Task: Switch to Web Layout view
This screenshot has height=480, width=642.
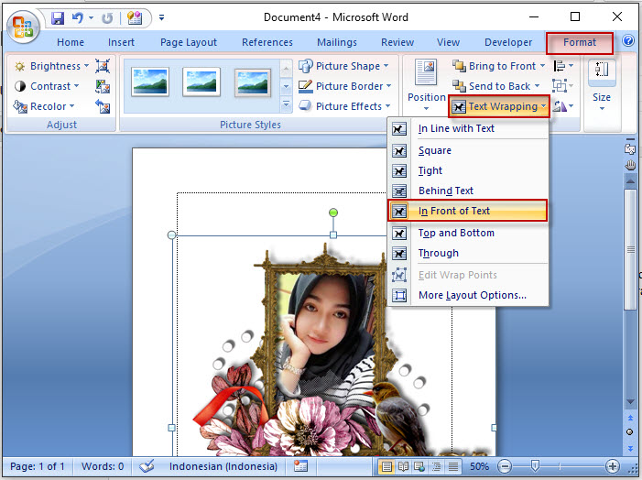Action: tap(419, 466)
